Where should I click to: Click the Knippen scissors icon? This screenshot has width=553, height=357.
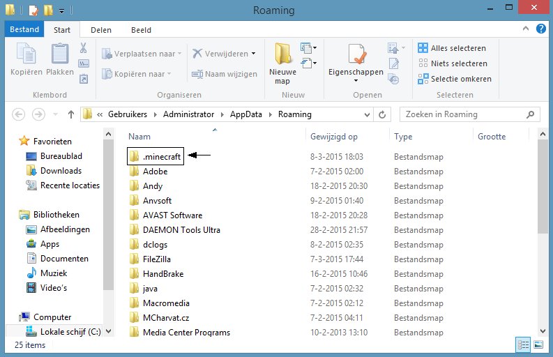(84, 49)
